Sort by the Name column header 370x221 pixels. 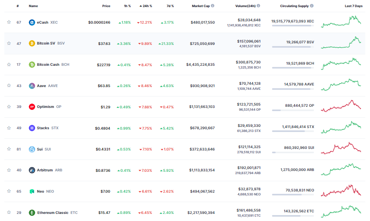pos(33,6)
